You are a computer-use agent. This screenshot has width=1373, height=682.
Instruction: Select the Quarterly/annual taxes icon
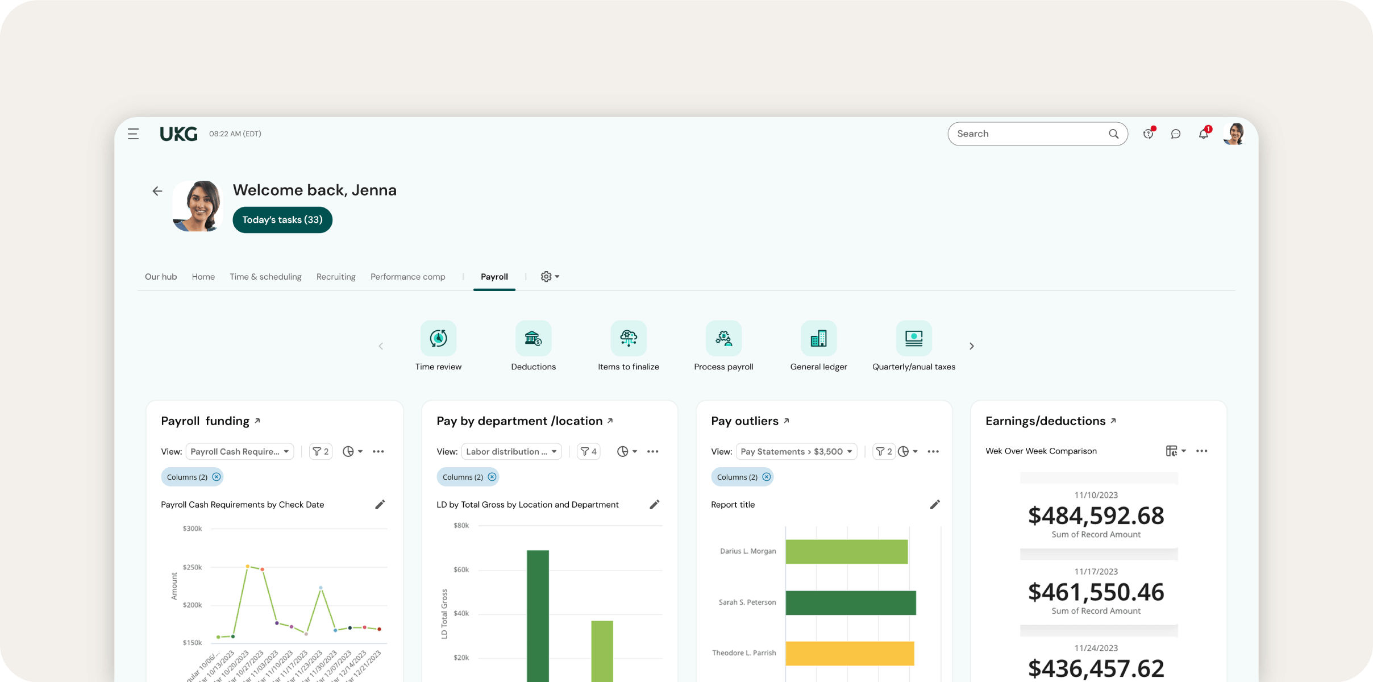(913, 338)
